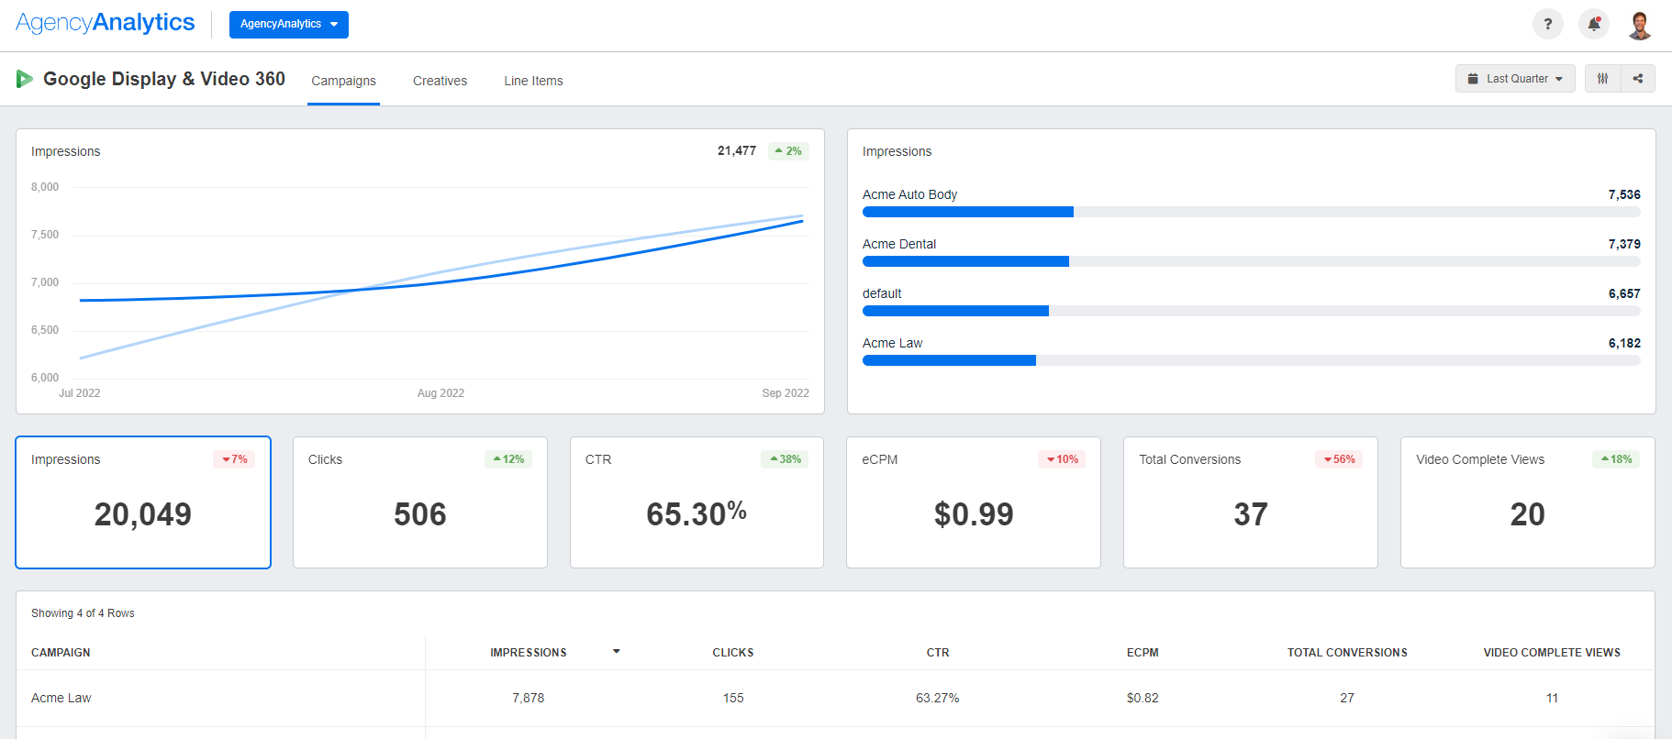Viewport: 1672px width, 739px height.
Task: Open the dashboard settings sliders icon
Action: click(x=1602, y=79)
